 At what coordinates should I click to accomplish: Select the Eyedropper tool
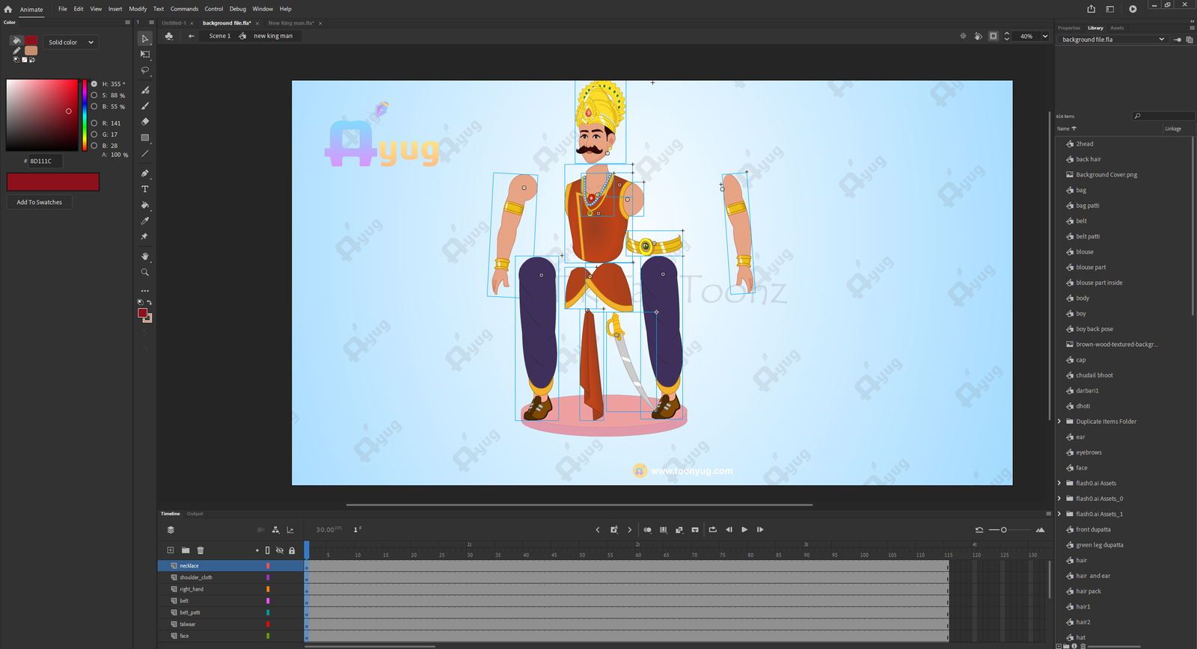click(x=145, y=221)
